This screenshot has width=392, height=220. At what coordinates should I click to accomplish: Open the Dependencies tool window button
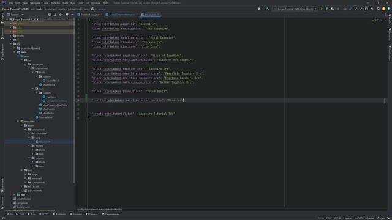pos(111,214)
